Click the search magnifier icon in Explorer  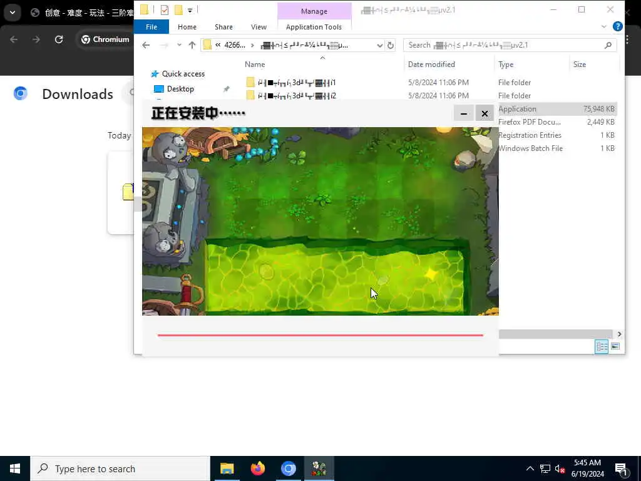point(608,45)
